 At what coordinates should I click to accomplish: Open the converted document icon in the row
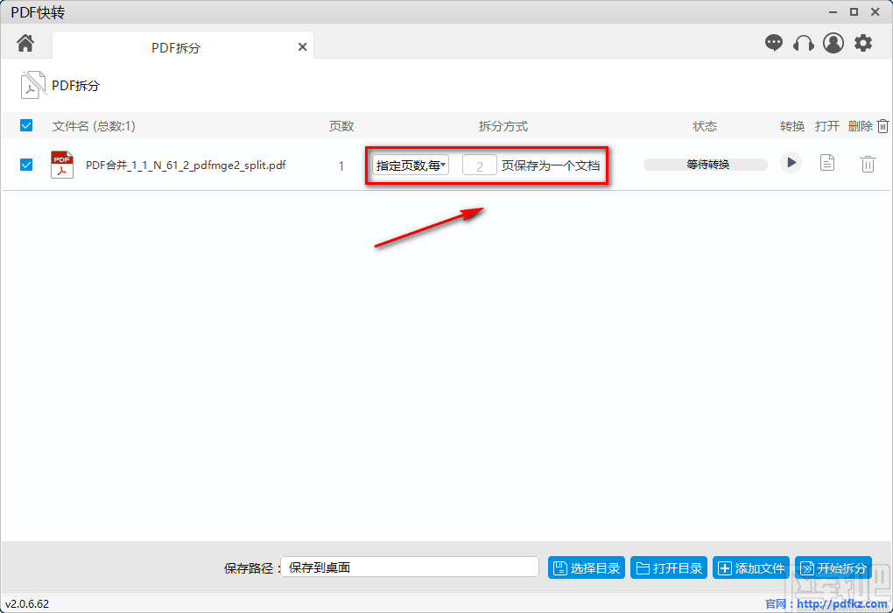(826, 163)
